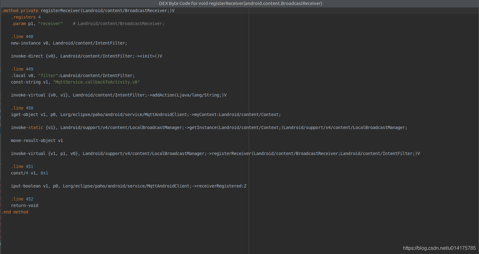The width and height of the screenshot is (479, 254).
Task: Click the invoke-virtual LocalBroadcastManager registerReceiver line
Action: [x=215, y=153]
